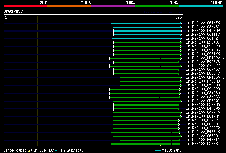Select the purple ~60% identity legend segment
This screenshot has width=226, height=153.
pos(113,6)
